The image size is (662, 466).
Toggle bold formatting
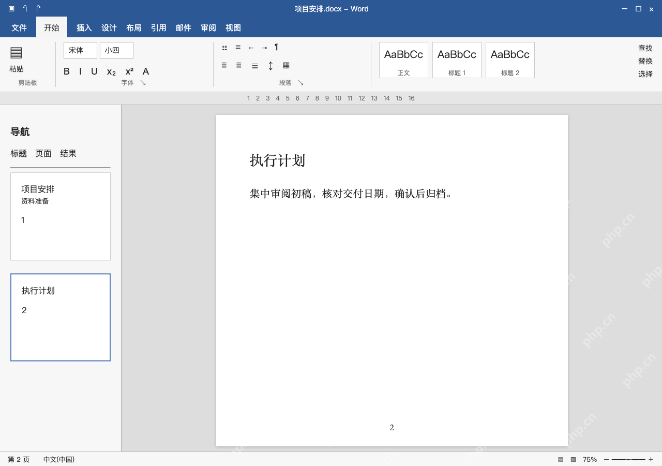67,71
